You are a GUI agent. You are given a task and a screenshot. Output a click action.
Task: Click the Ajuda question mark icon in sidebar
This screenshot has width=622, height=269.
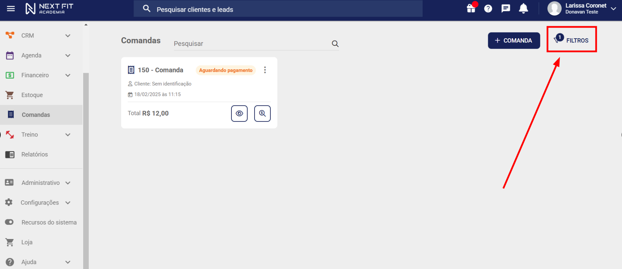click(x=10, y=262)
